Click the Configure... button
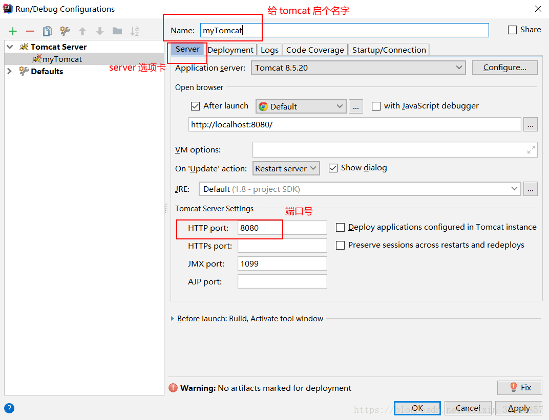This screenshot has width=549, height=420. pyautogui.click(x=504, y=68)
